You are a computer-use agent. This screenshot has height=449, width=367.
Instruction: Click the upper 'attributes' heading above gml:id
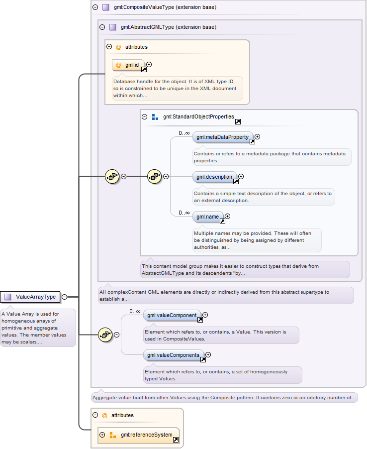(136, 47)
